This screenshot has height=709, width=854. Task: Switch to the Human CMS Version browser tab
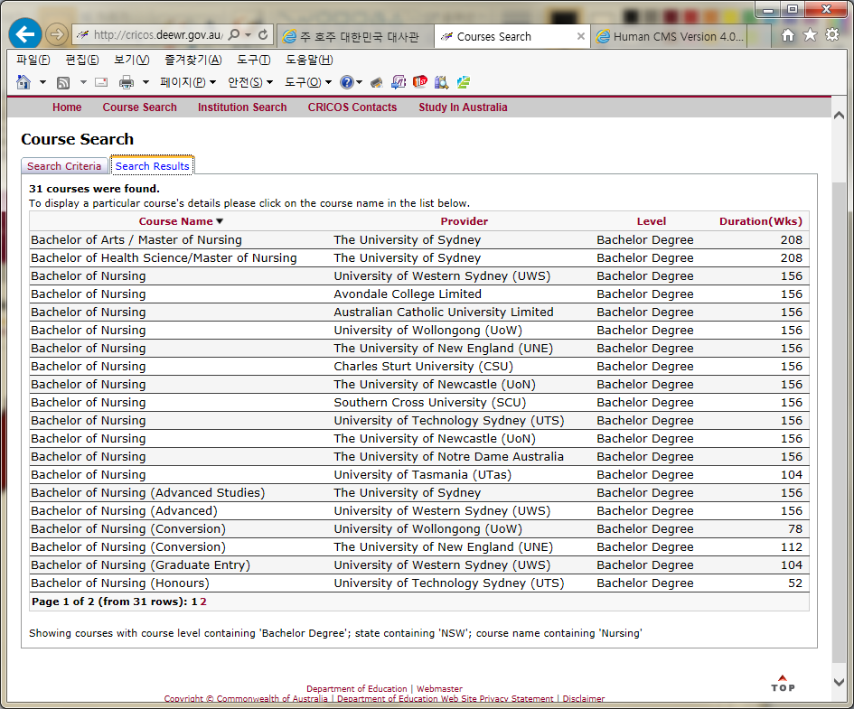[678, 37]
